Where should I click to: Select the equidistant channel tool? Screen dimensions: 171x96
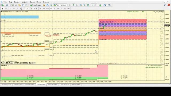click(21, 9)
